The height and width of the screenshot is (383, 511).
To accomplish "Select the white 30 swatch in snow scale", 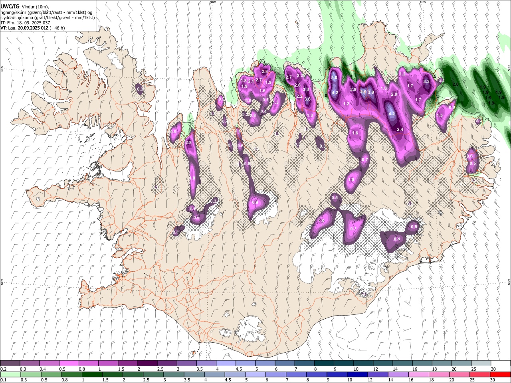I will pos(500,363).
